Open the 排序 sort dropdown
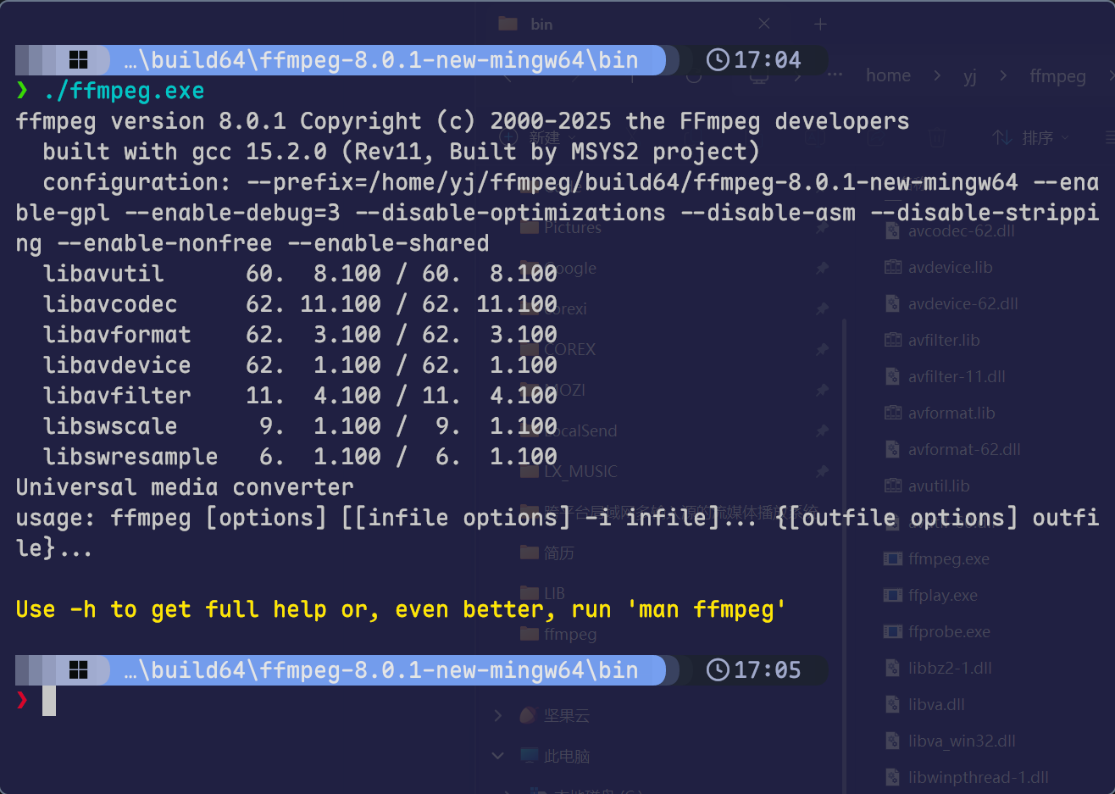1115x794 pixels. [x=1031, y=137]
